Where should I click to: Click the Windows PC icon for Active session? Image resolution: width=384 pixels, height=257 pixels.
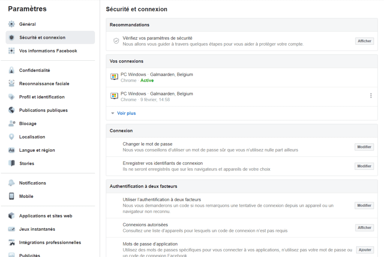click(x=114, y=77)
